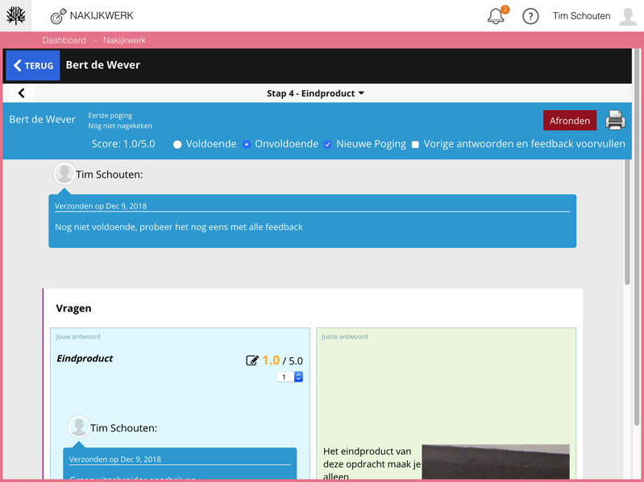Enable Vorige antwoorden en feedback voorvullen
The width and height of the screenshot is (644, 482).
coord(415,145)
